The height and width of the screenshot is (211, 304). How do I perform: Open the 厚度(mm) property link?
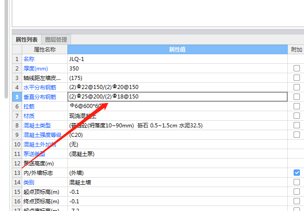tap(36, 68)
